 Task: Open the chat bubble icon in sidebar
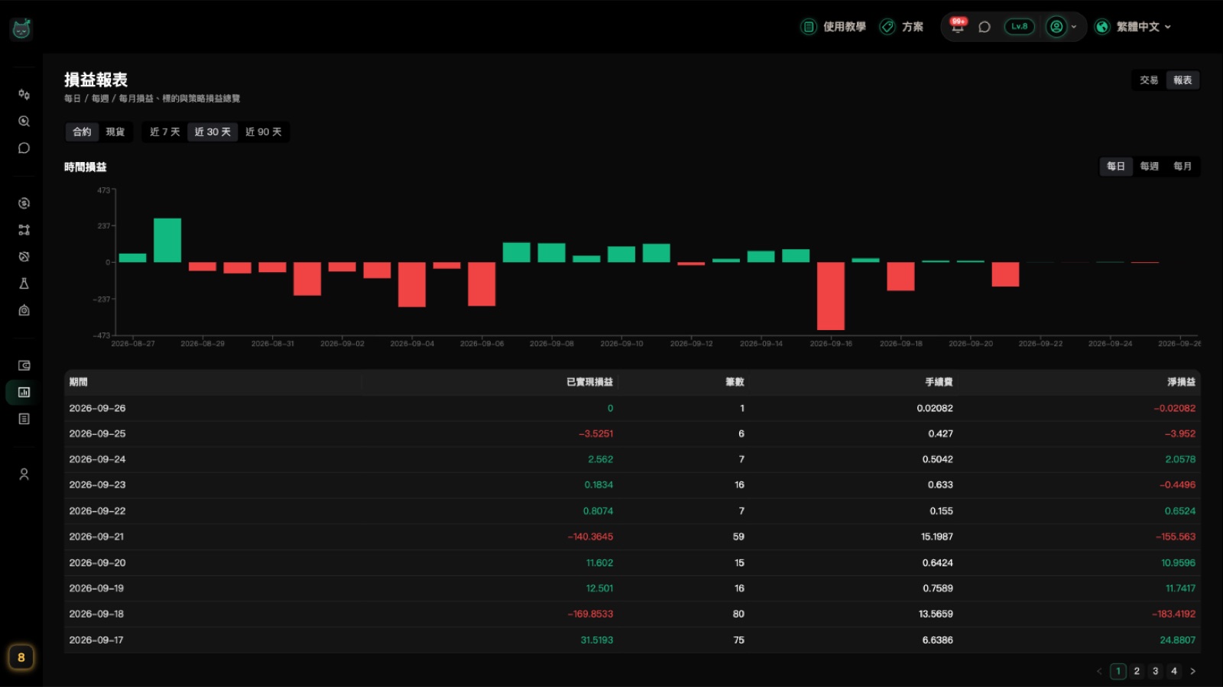tap(24, 148)
